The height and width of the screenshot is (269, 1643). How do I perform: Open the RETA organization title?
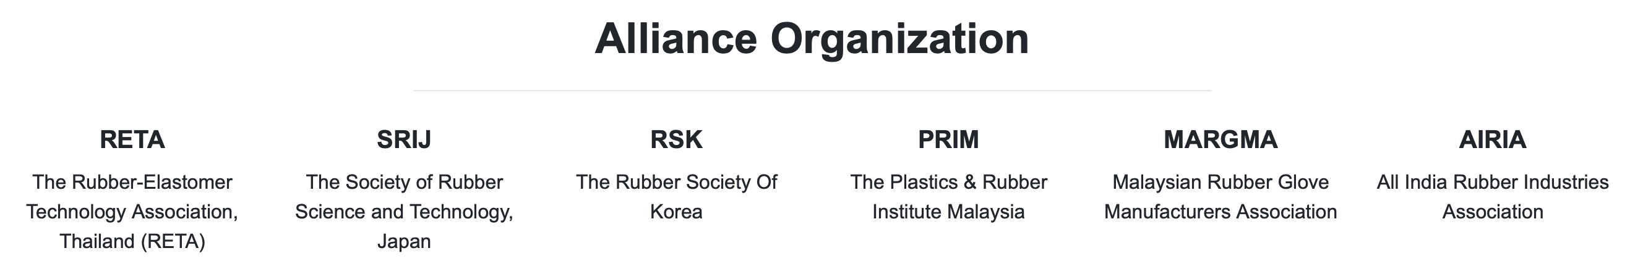132,139
